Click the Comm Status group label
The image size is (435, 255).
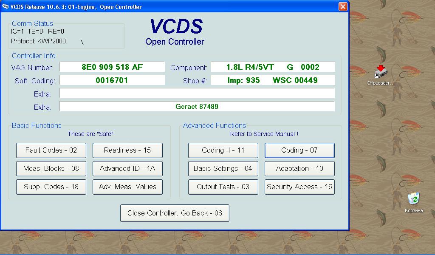32,23
